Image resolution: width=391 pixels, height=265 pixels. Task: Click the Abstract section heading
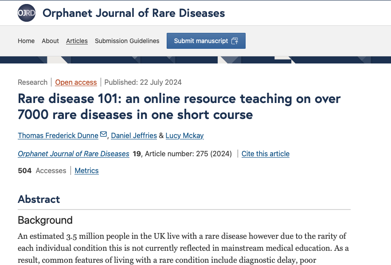tap(39, 199)
